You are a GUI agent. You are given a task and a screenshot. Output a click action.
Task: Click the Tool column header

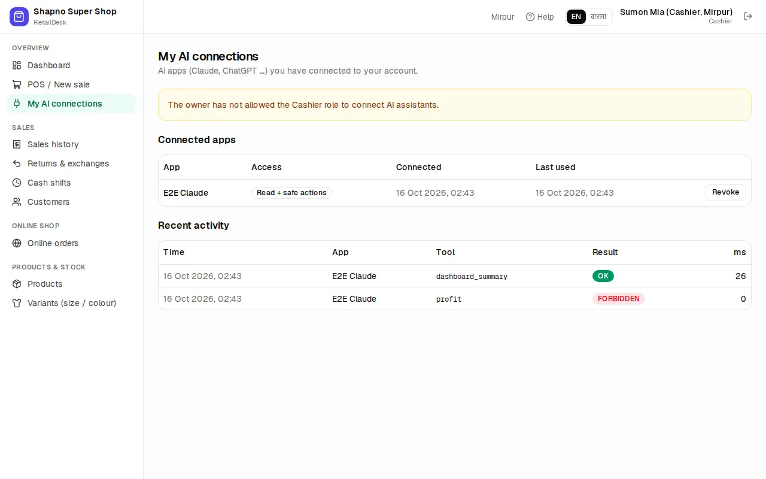tap(446, 252)
